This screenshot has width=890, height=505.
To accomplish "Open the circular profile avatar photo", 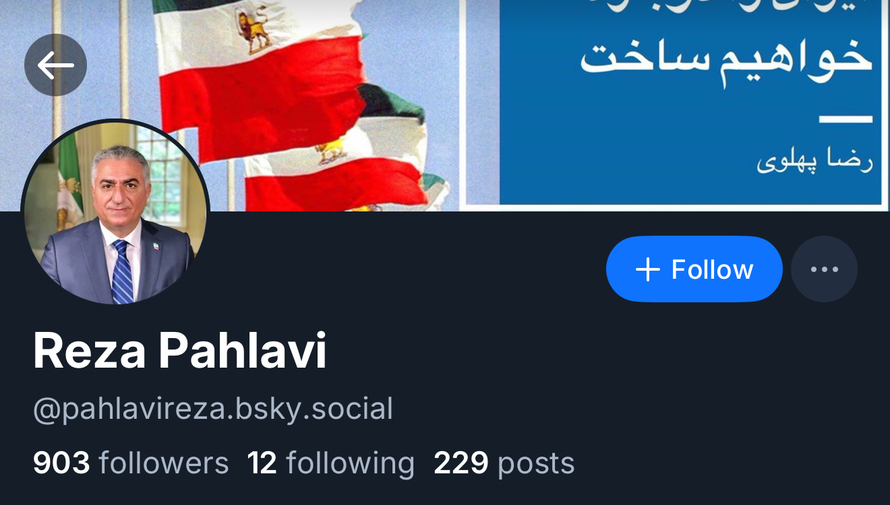I will point(115,213).
